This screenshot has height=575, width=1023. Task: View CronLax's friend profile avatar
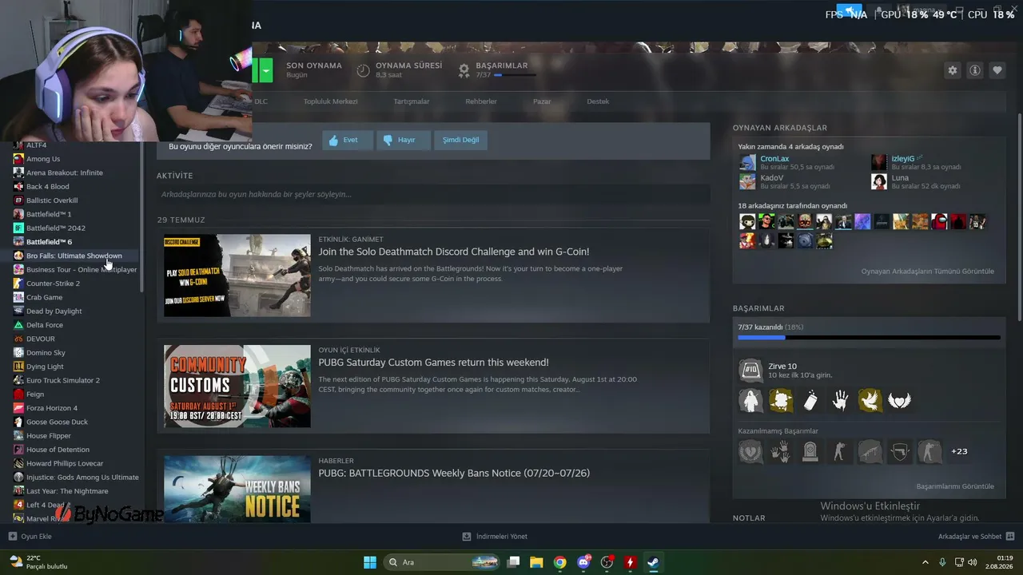point(747,163)
